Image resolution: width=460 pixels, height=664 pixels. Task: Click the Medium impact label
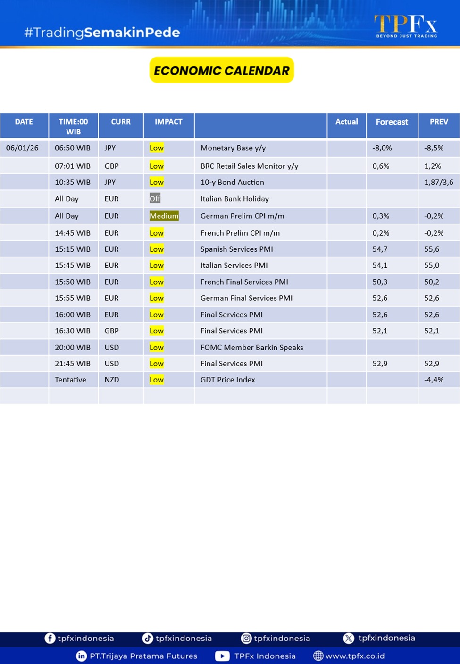pyautogui.click(x=164, y=216)
